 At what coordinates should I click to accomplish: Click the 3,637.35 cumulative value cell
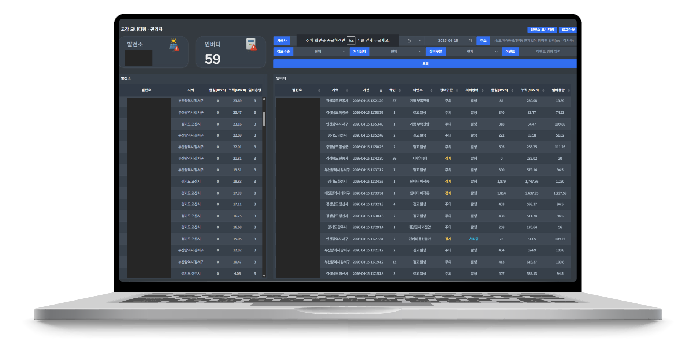coord(532,193)
